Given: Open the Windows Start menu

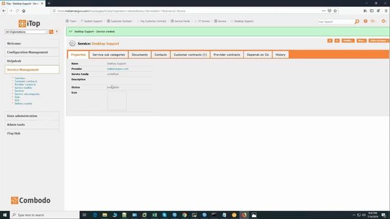Looking at the screenshot, I should pos(5,215).
